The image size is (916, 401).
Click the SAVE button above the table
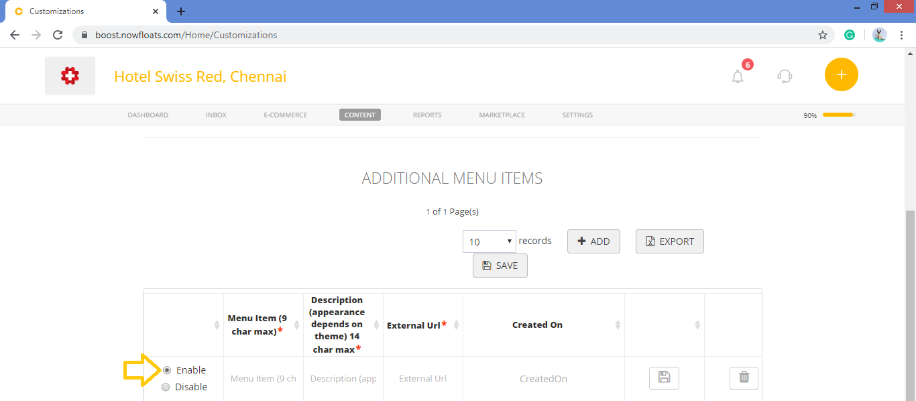click(x=500, y=266)
